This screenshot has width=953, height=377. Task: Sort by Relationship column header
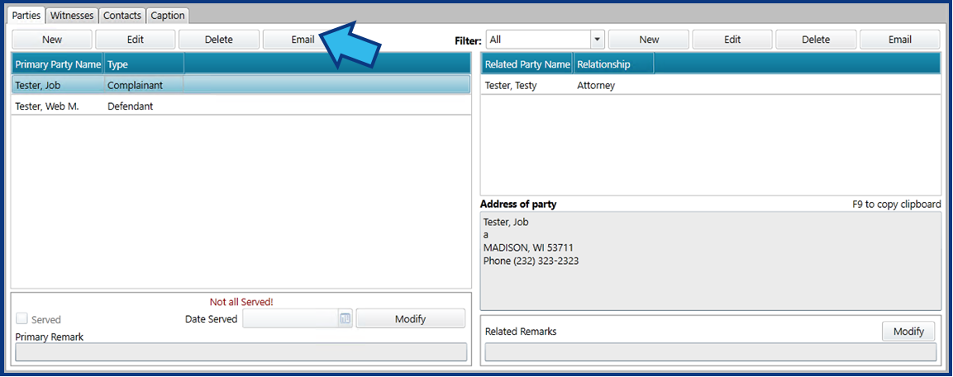point(614,64)
